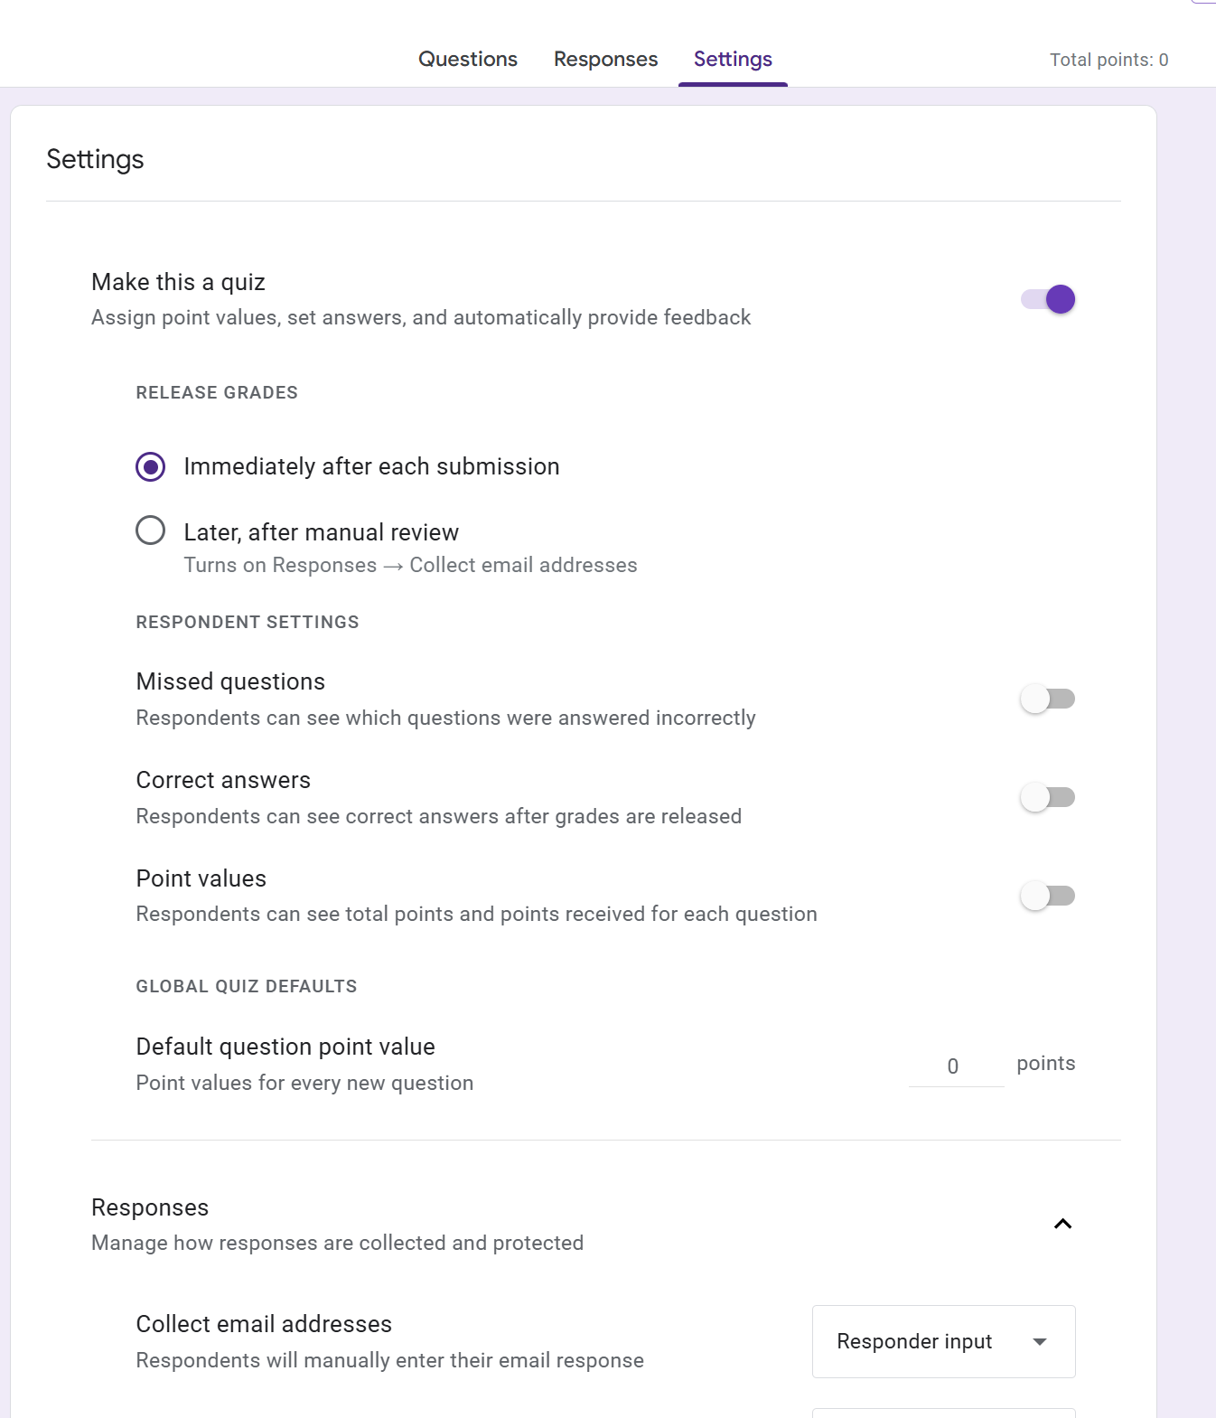Select Immediately after each submission radio button
The image size is (1216, 1418).
point(151,467)
